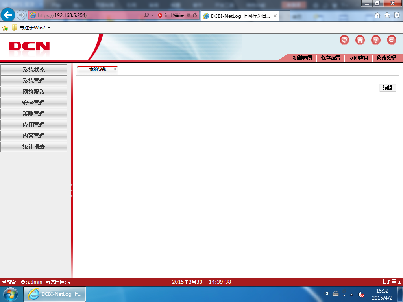The image size is (403, 302).
Task: Click add to favorites bar star icon
Action: 6,28
